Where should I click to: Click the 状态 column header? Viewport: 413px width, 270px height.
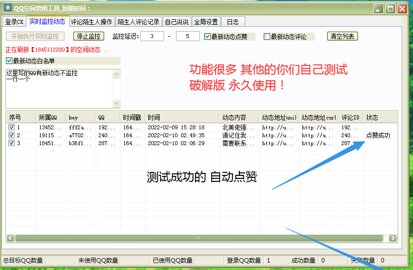click(380, 117)
